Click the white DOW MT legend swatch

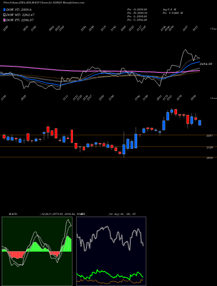point(5,15)
